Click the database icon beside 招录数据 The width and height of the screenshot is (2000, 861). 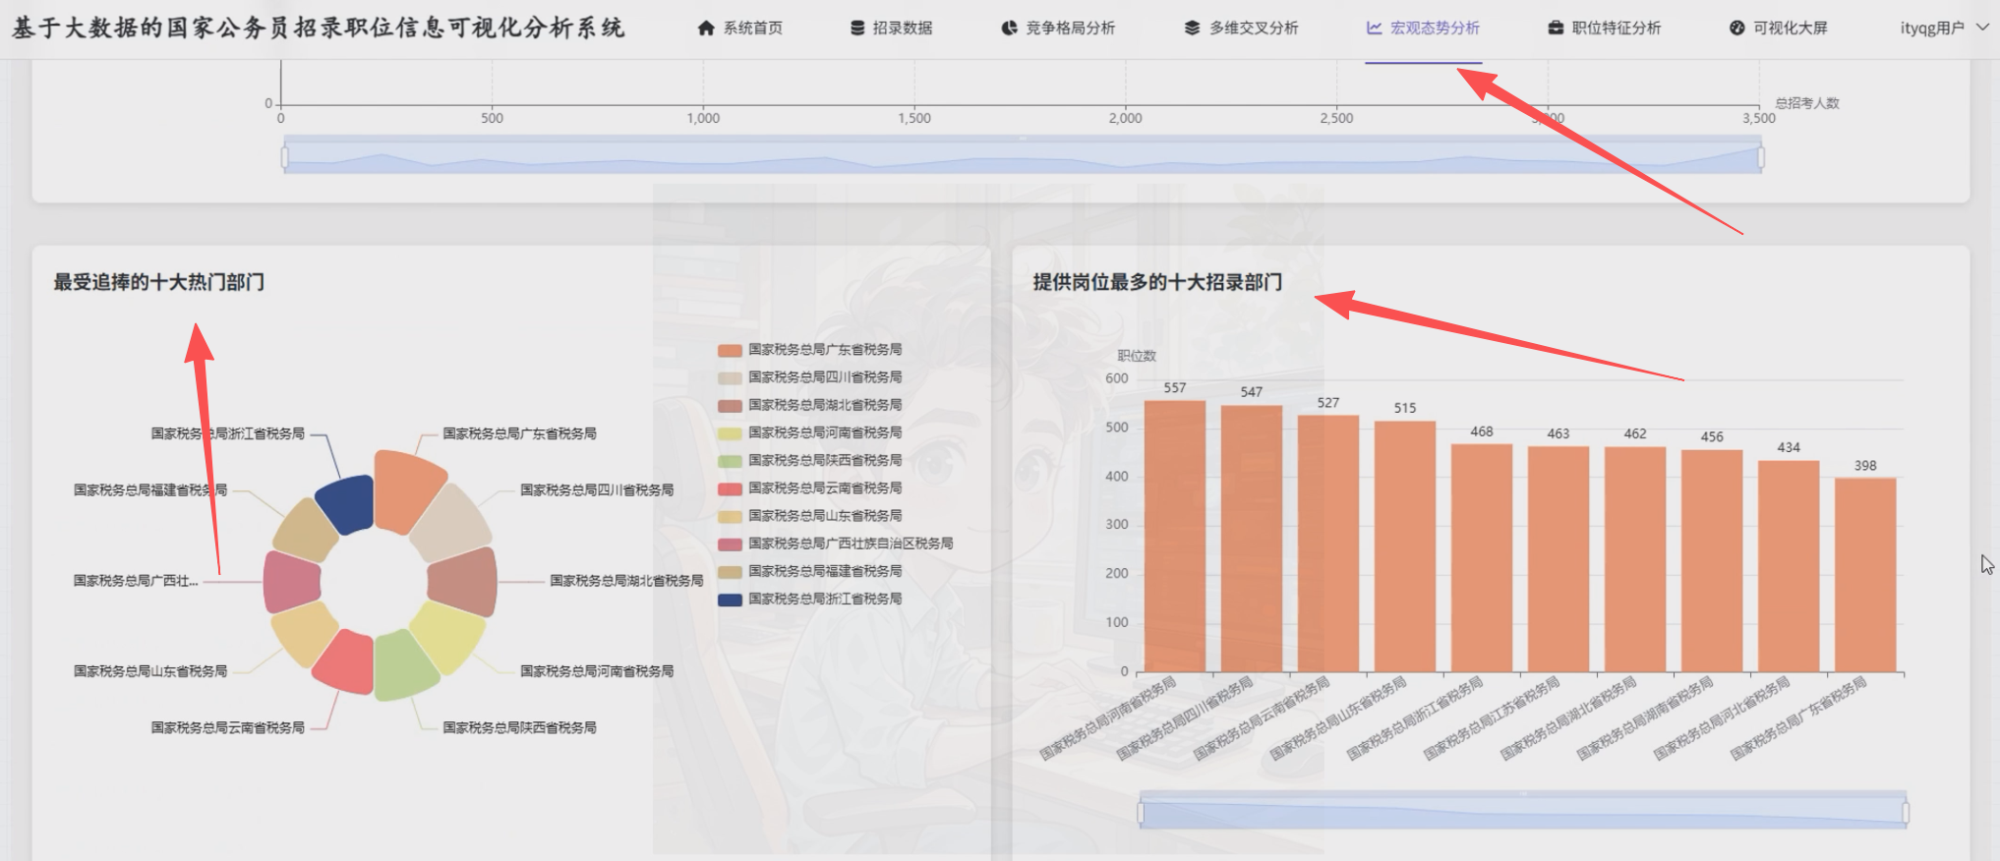pyautogui.click(x=857, y=28)
